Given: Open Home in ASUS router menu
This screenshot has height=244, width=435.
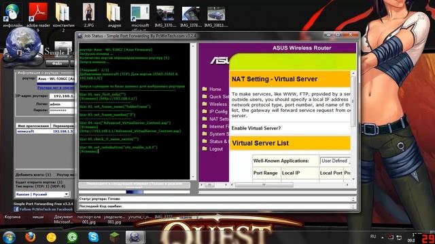Looking at the screenshot, I should (215, 89).
